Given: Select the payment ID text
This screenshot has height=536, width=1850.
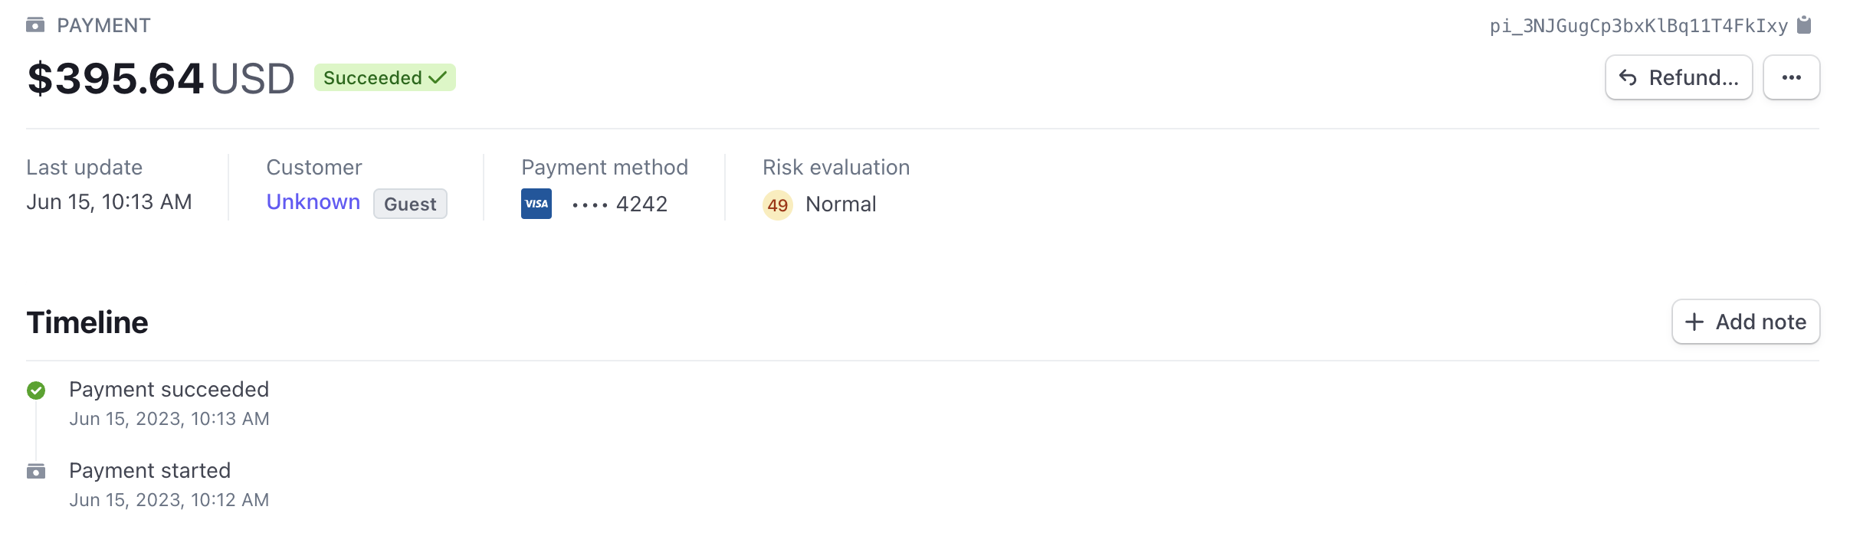Looking at the screenshot, I should click(1638, 26).
